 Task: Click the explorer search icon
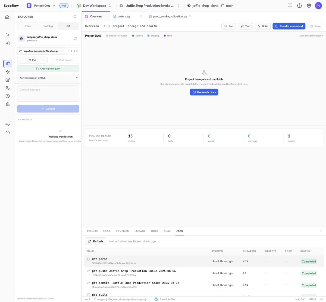click(x=75, y=17)
